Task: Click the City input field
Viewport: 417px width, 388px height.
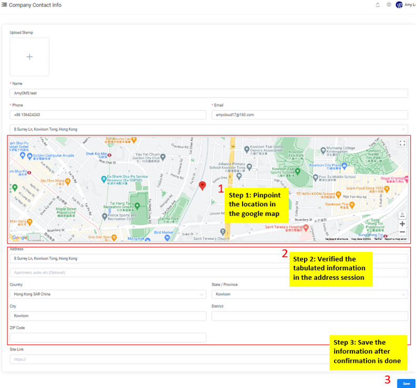Action: click(108, 316)
